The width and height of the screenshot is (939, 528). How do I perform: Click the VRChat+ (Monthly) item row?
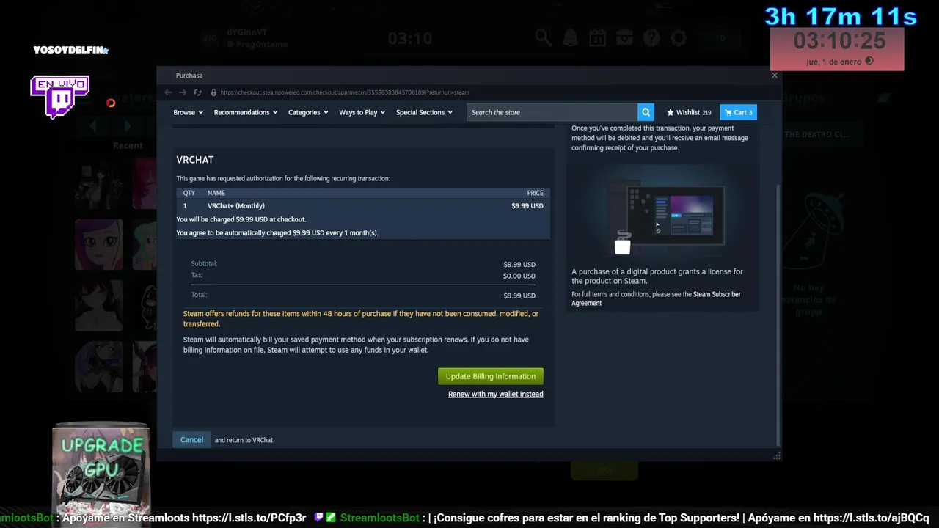click(363, 206)
